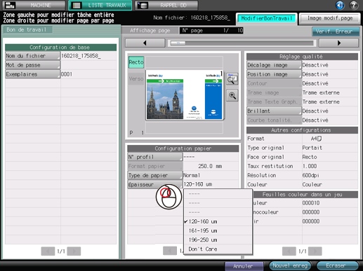Choose 120-160 um thickness option

tap(218, 221)
